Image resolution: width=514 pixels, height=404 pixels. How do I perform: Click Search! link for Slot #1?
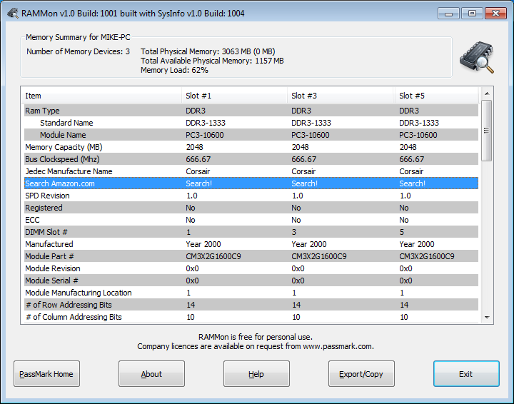[x=198, y=183]
